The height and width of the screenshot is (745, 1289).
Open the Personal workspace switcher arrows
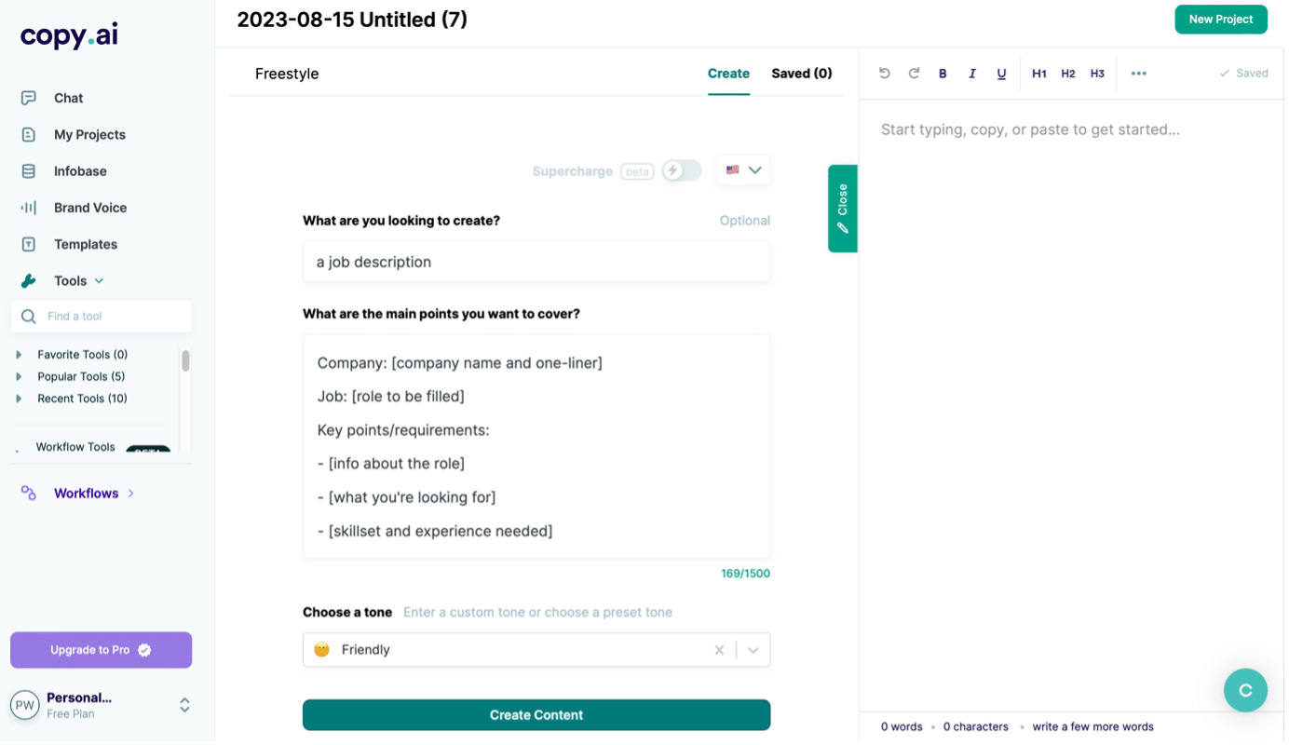point(184,705)
